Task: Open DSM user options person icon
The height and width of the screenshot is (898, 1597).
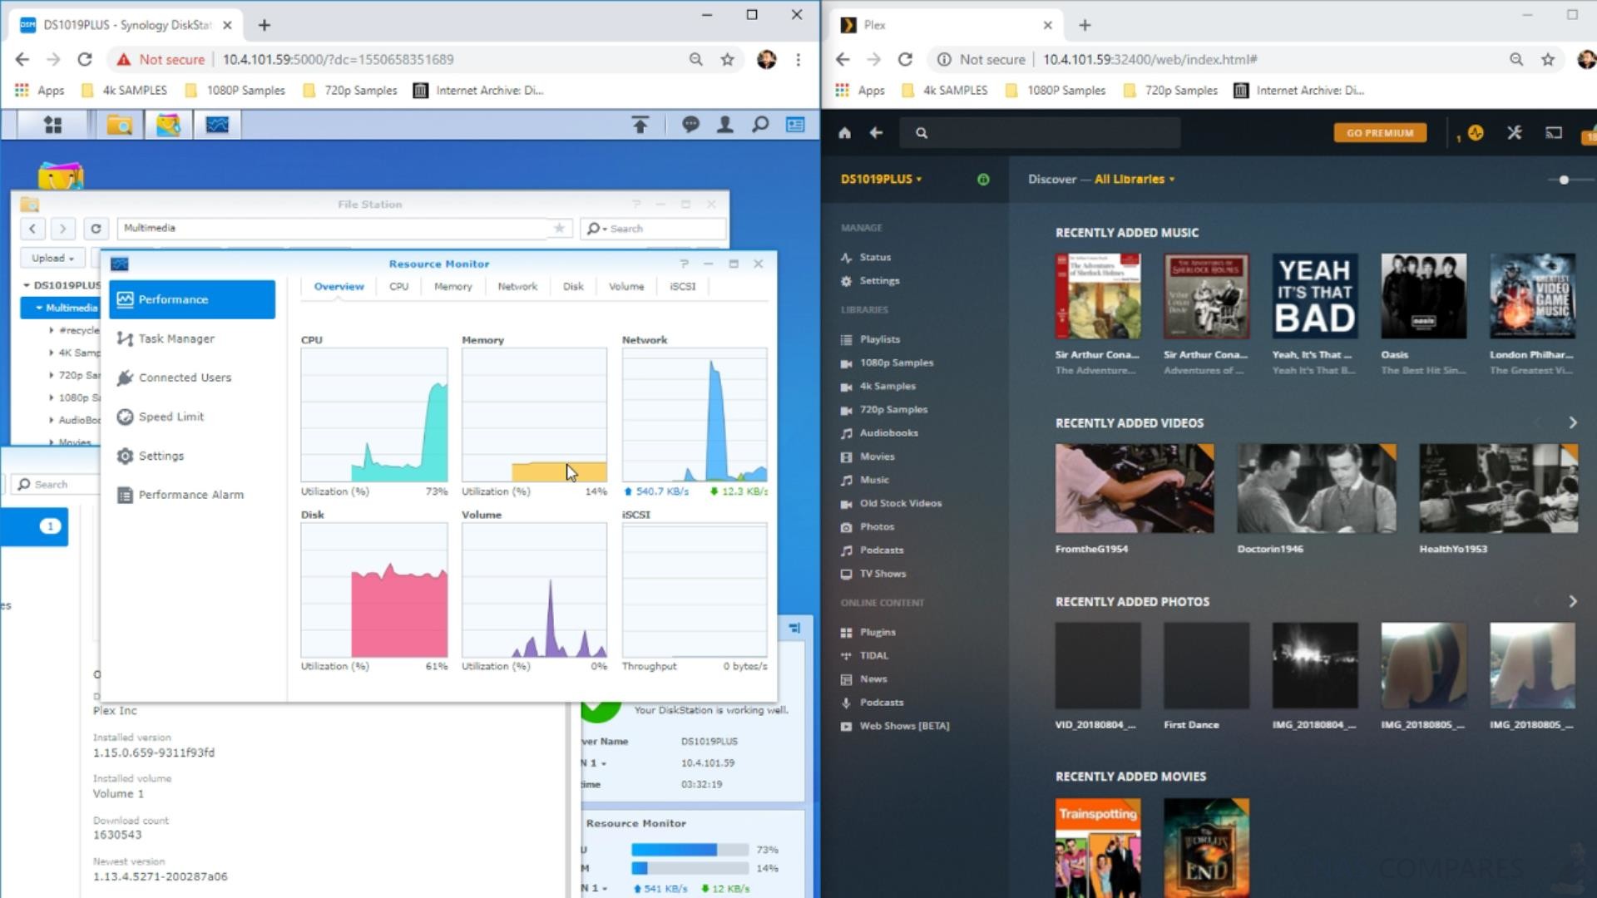Action: [725, 125]
